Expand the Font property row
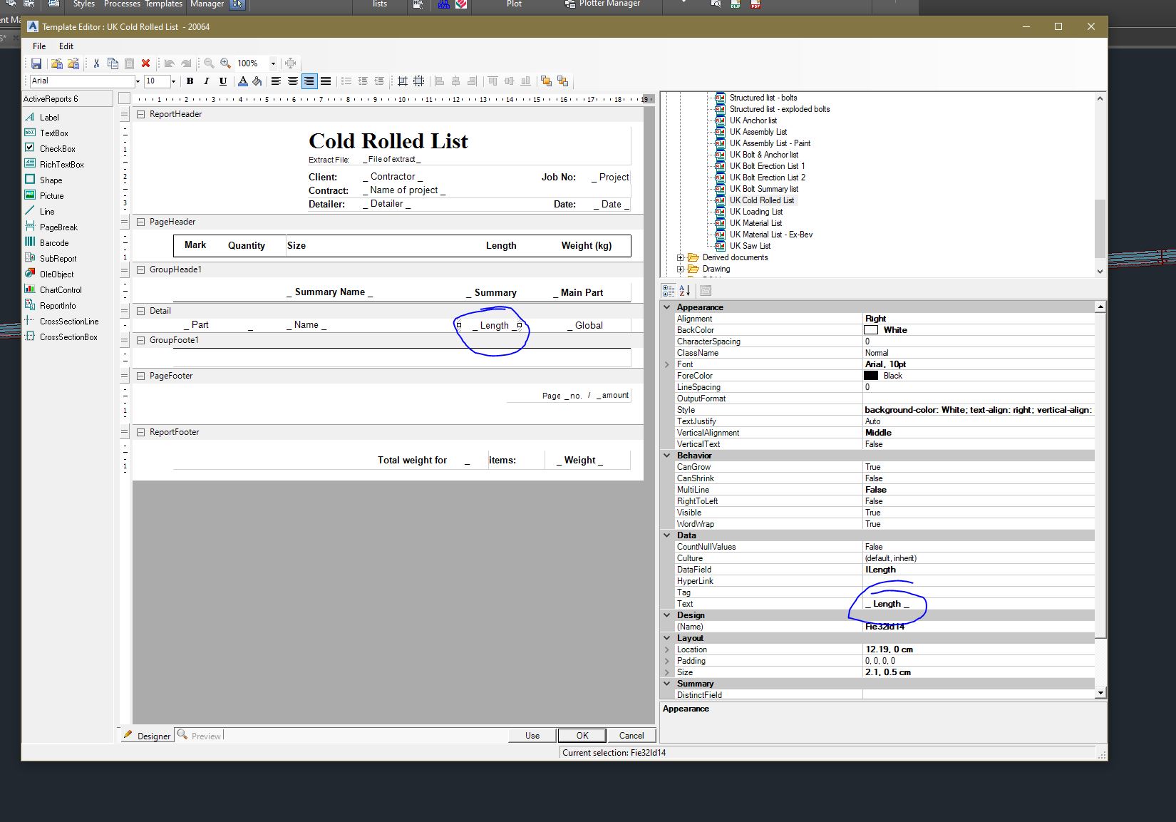The width and height of the screenshot is (1176, 822). click(667, 364)
